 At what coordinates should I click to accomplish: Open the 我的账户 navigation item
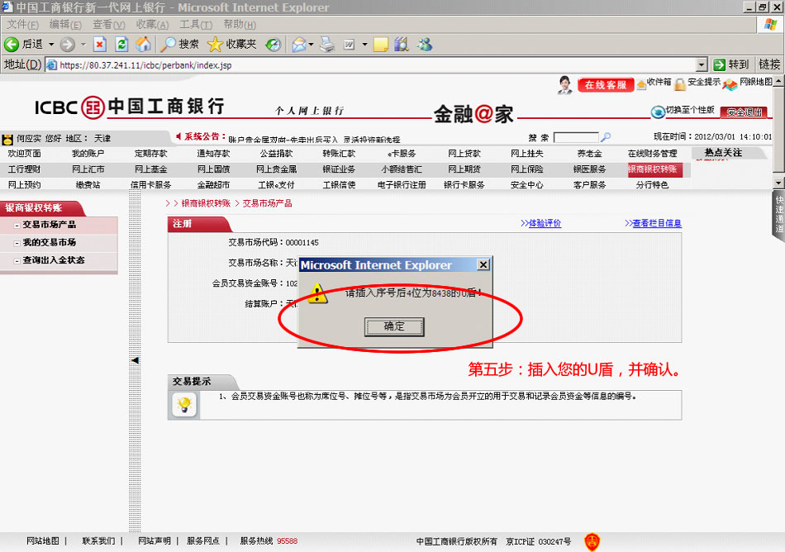[88, 154]
